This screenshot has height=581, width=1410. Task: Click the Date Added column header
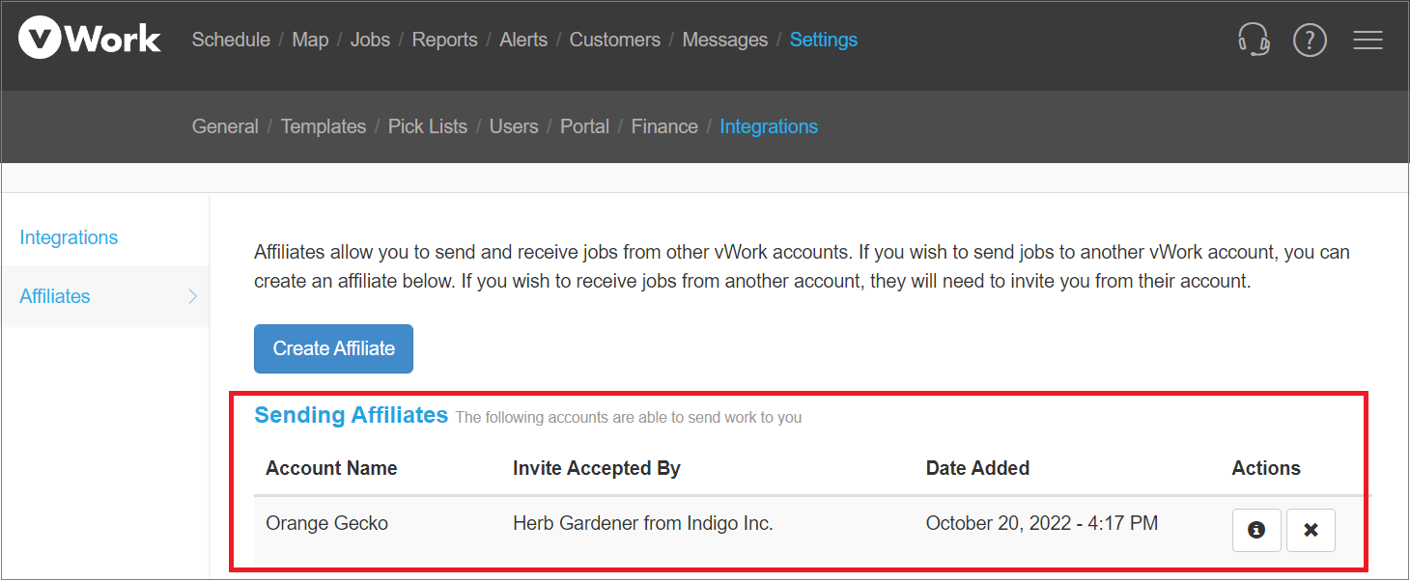(977, 468)
